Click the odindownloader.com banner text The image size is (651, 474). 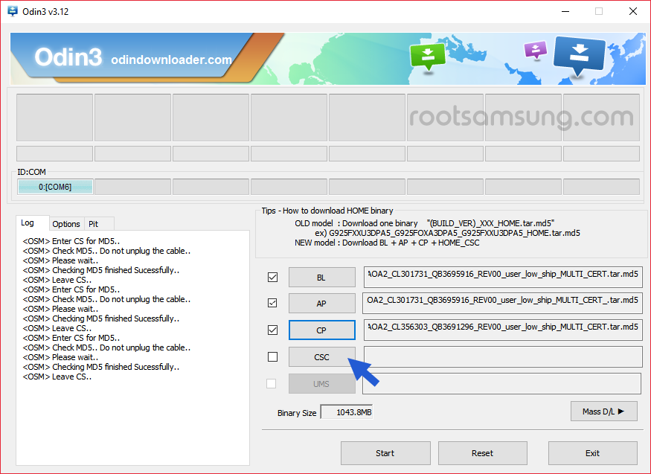171,60
